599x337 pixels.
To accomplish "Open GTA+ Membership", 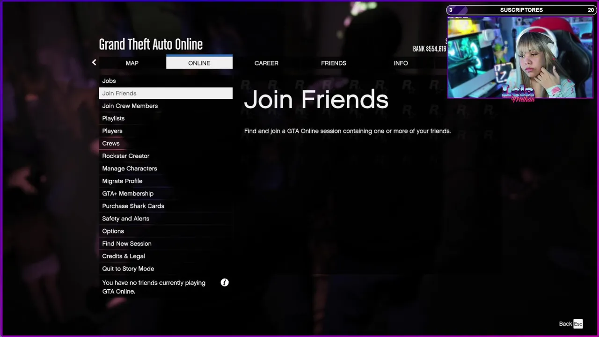I will pos(166,193).
